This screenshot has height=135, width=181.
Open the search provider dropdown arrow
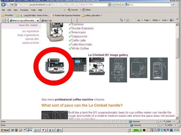[x=176, y=5]
